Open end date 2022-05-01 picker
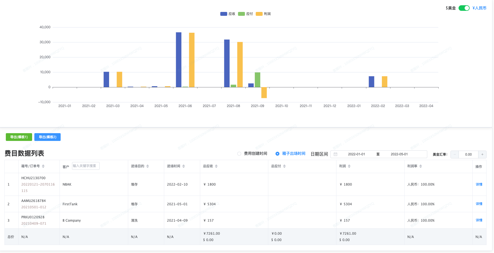494x253 pixels. click(399, 154)
